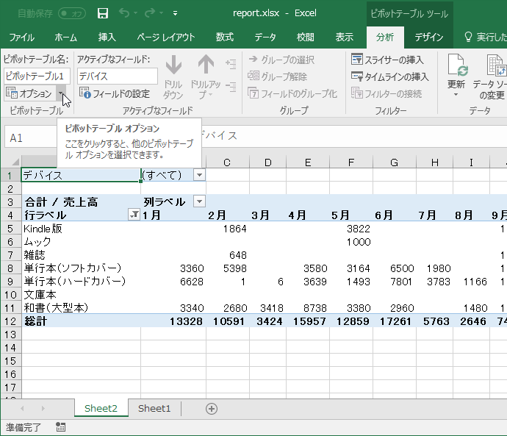Click the Undo arrow icon
This screenshot has height=436, width=507.
pyautogui.click(x=124, y=13)
